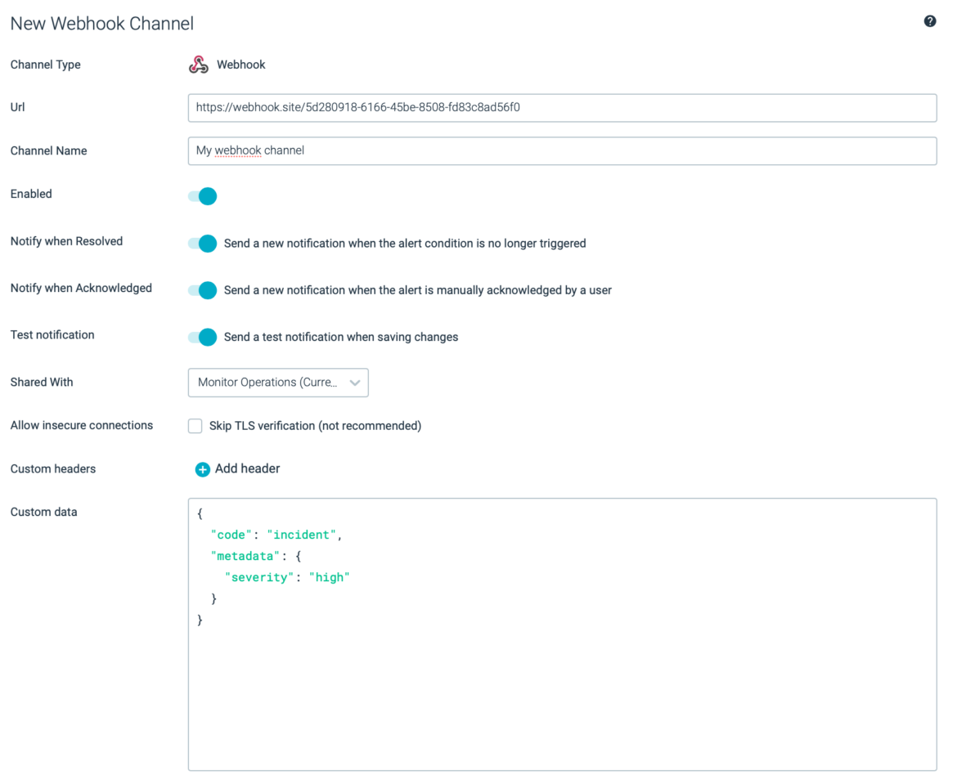This screenshot has height=784, width=957.
Task: Click the New Webhook Channel heading
Action: [x=101, y=23]
